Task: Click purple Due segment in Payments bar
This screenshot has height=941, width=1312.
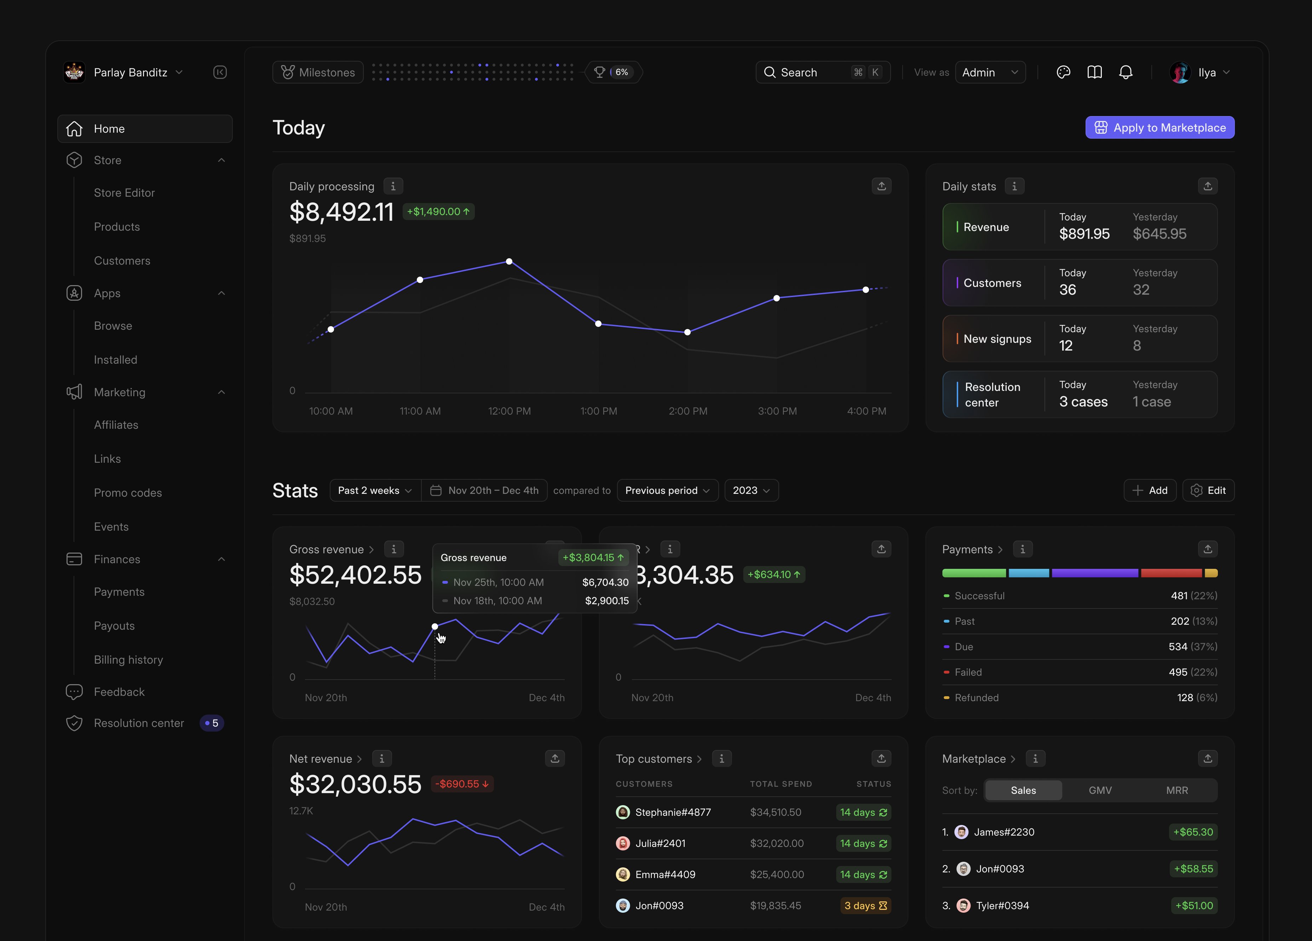Action: point(1094,573)
